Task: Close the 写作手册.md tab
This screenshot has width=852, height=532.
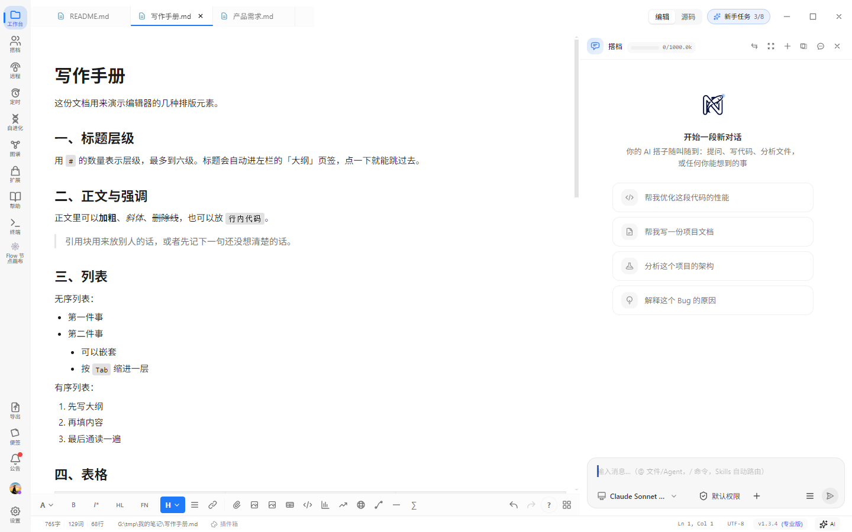Action: click(x=201, y=17)
